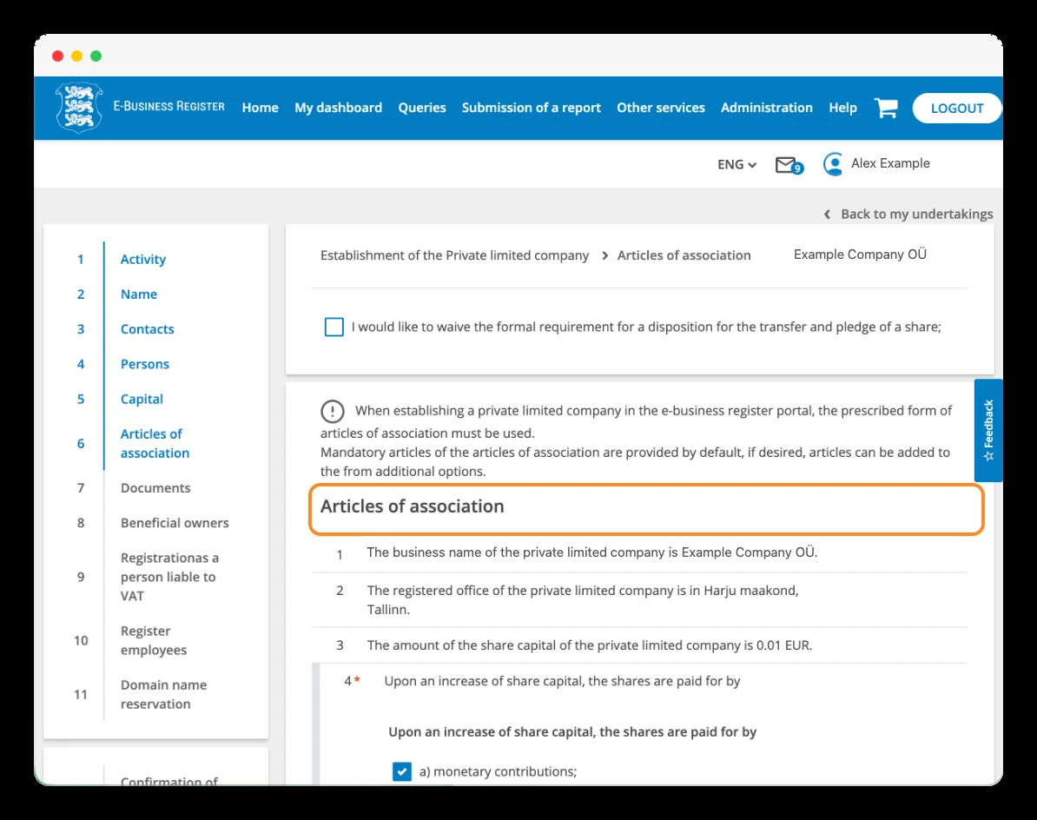The width and height of the screenshot is (1037, 820).
Task: Open the shopping cart icon
Action: point(886,107)
